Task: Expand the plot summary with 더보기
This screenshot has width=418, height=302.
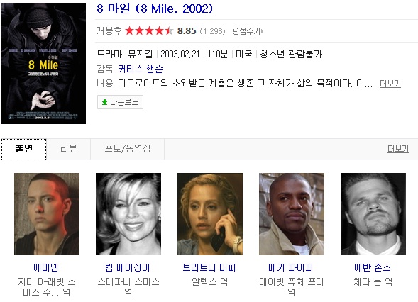Action: click(390, 84)
